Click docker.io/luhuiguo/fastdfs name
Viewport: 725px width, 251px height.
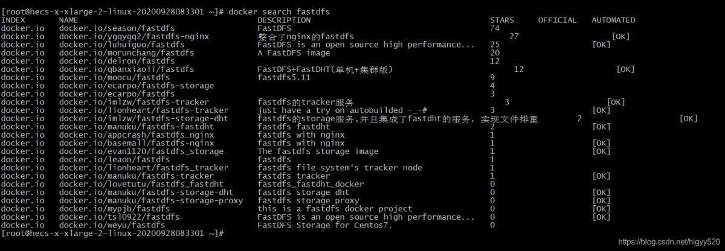(x=121, y=45)
